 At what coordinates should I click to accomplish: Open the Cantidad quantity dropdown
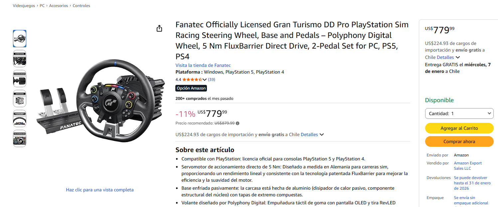(x=459, y=113)
